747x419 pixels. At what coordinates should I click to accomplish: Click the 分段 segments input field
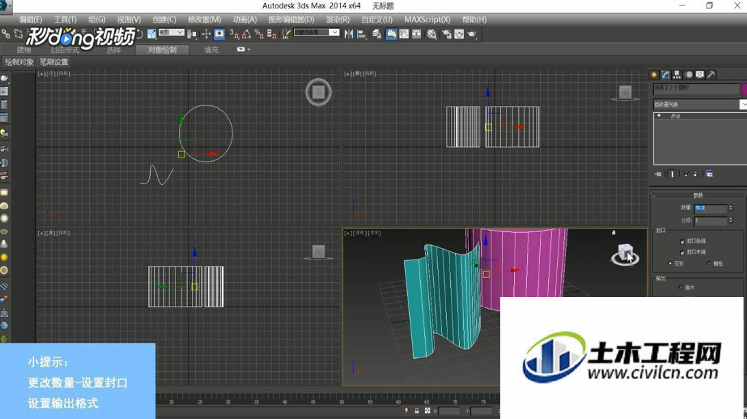coord(710,220)
